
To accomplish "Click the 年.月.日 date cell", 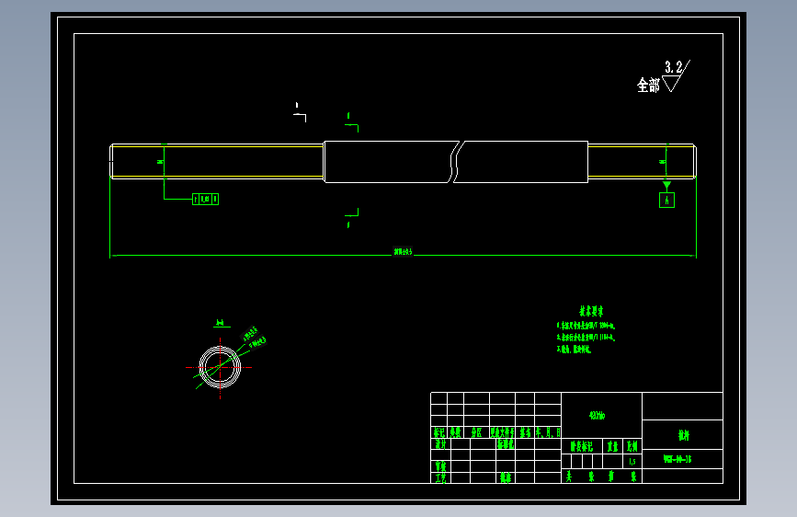I will pyautogui.click(x=548, y=432).
